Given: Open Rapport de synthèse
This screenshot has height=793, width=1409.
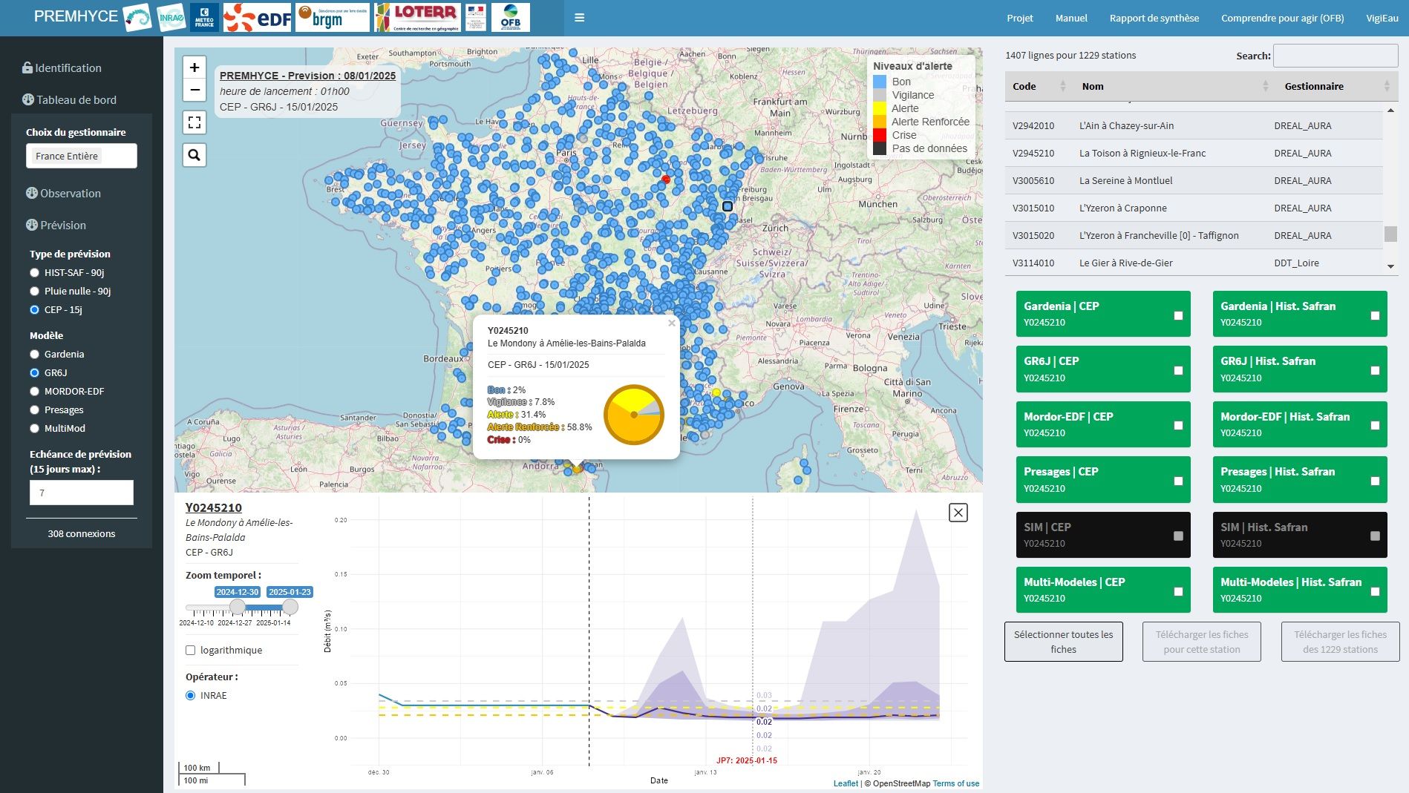Looking at the screenshot, I should coord(1154,18).
